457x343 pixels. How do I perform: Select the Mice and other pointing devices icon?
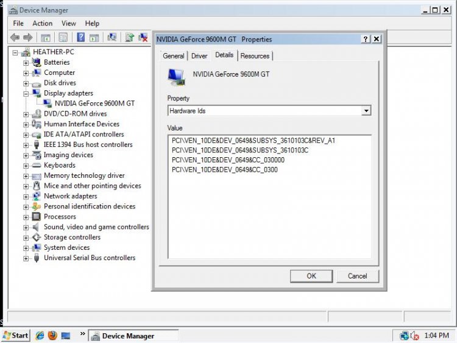[37, 186]
